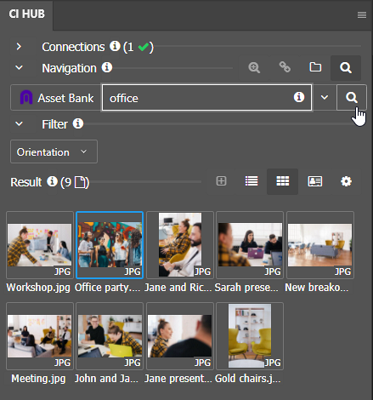The height and width of the screenshot is (400, 373).
Task: Open search options dropdown arrow
Action: click(325, 98)
